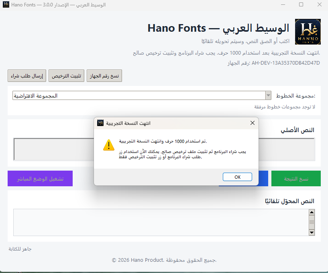This screenshot has width=328, height=273.
Task: Click إرسال طلب شراء button
Action: click(27, 76)
